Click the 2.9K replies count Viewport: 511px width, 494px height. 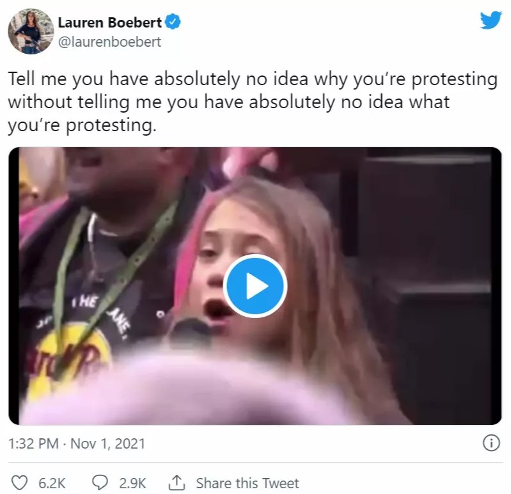pyautogui.click(x=133, y=482)
